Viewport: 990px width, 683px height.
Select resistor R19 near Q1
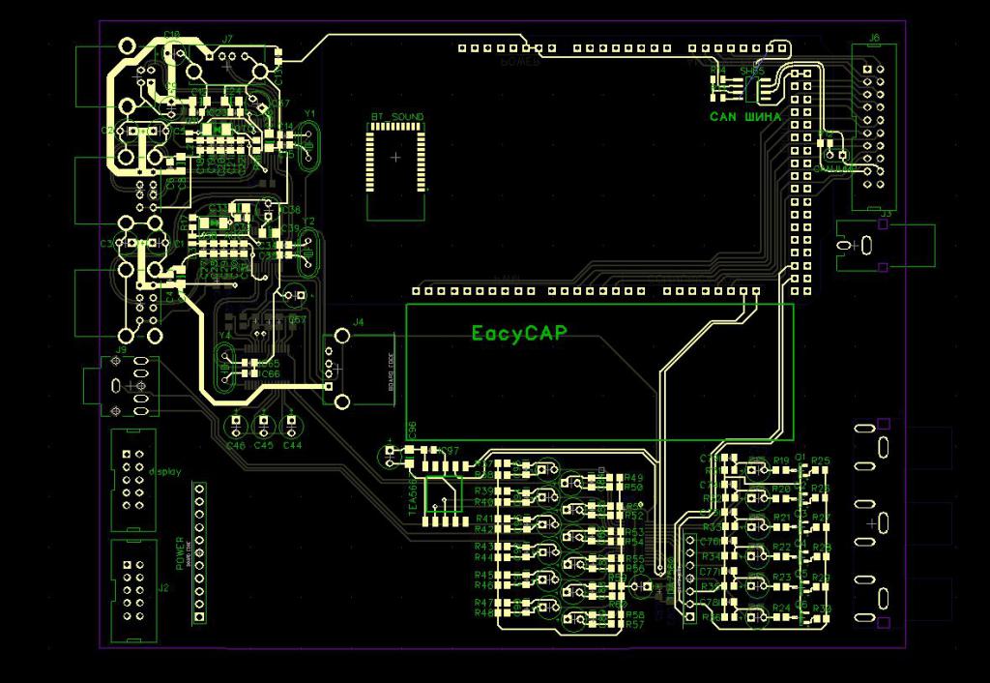coord(782,460)
